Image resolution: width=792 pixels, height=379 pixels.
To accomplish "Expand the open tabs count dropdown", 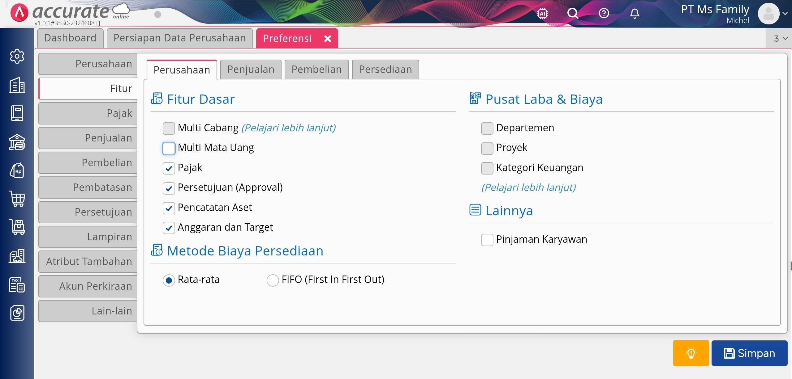I will tap(781, 39).
